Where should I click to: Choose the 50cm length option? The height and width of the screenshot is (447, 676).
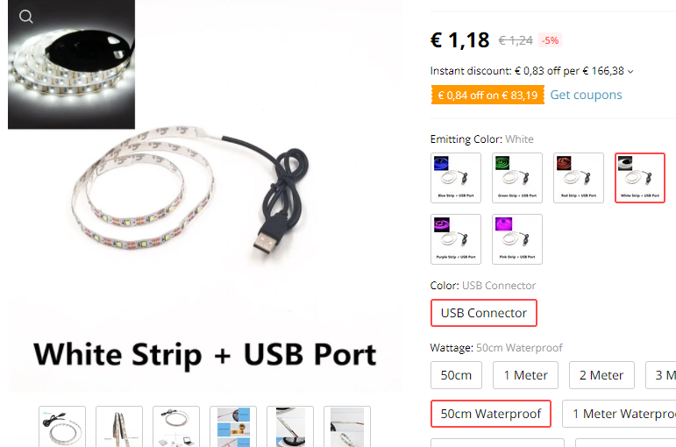click(456, 375)
